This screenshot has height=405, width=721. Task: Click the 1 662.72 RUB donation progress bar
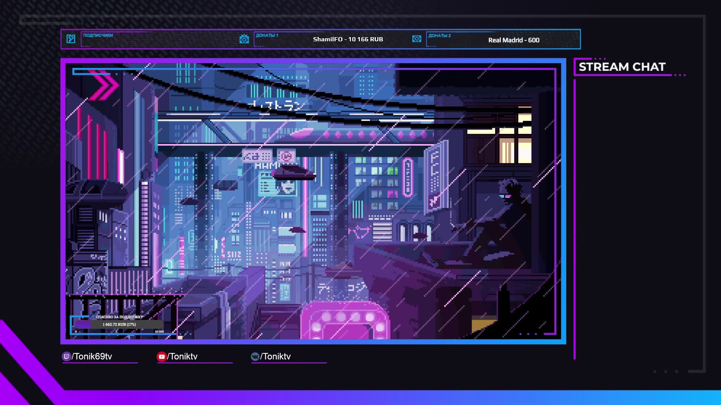(x=119, y=324)
